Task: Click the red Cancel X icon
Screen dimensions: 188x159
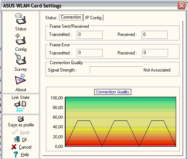Action: (x=14, y=147)
